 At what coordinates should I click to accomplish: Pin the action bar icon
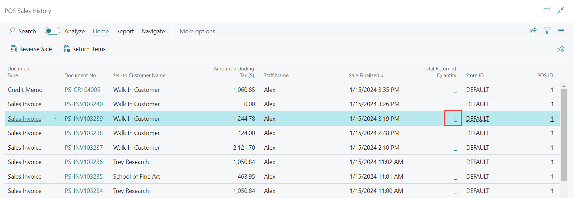(561, 49)
